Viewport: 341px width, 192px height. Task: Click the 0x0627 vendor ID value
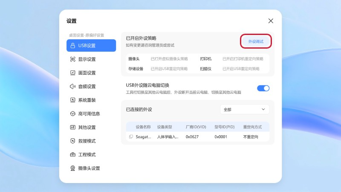pyautogui.click(x=192, y=137)
